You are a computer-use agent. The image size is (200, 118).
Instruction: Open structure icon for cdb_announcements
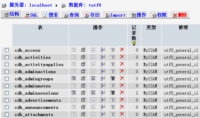(x=83, y=107)
